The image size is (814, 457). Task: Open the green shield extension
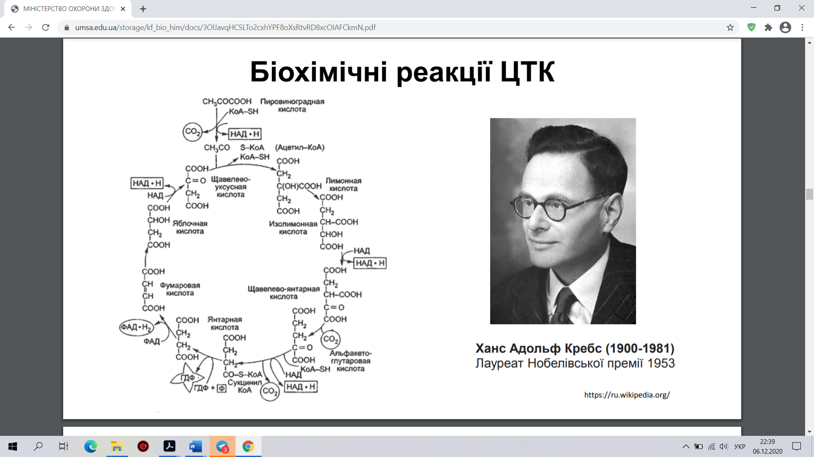point(751,28)
